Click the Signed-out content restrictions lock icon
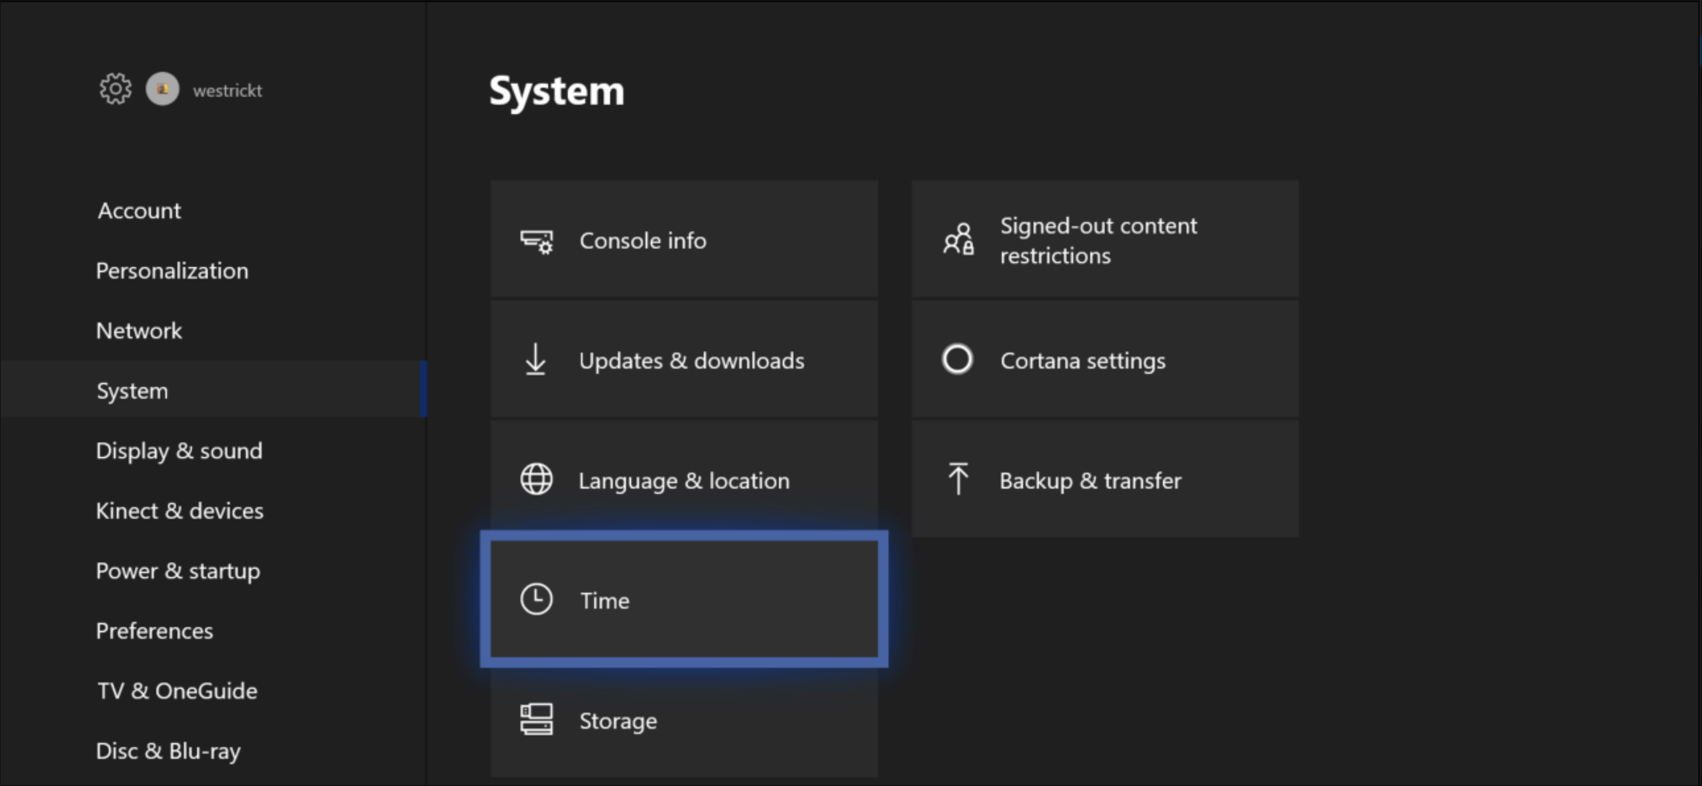 pos(959,240)
